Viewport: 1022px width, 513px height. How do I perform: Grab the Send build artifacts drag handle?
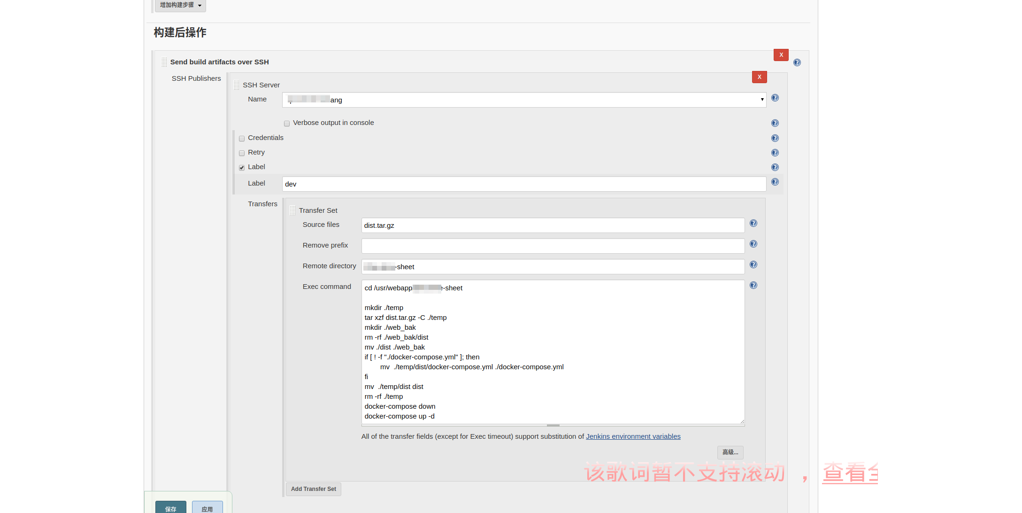click(164, 62)
